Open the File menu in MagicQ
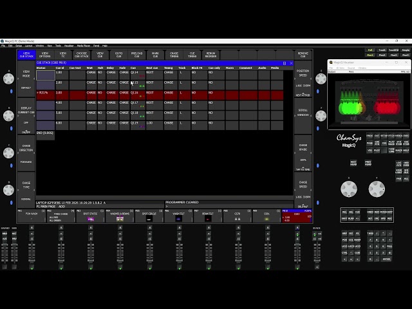Screen dimensions: 412x309 [x=3, y=46]
